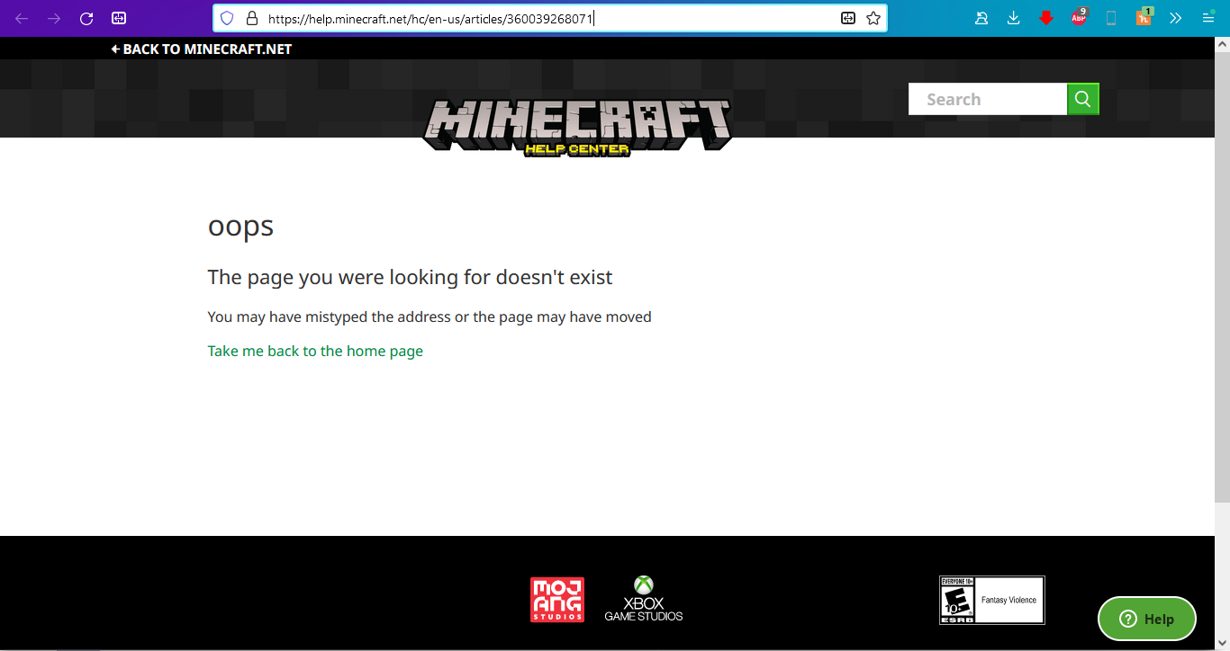Click the address bar URL field
The width and height of the screenshot is (1230, 651).
(x=549, y=18)
